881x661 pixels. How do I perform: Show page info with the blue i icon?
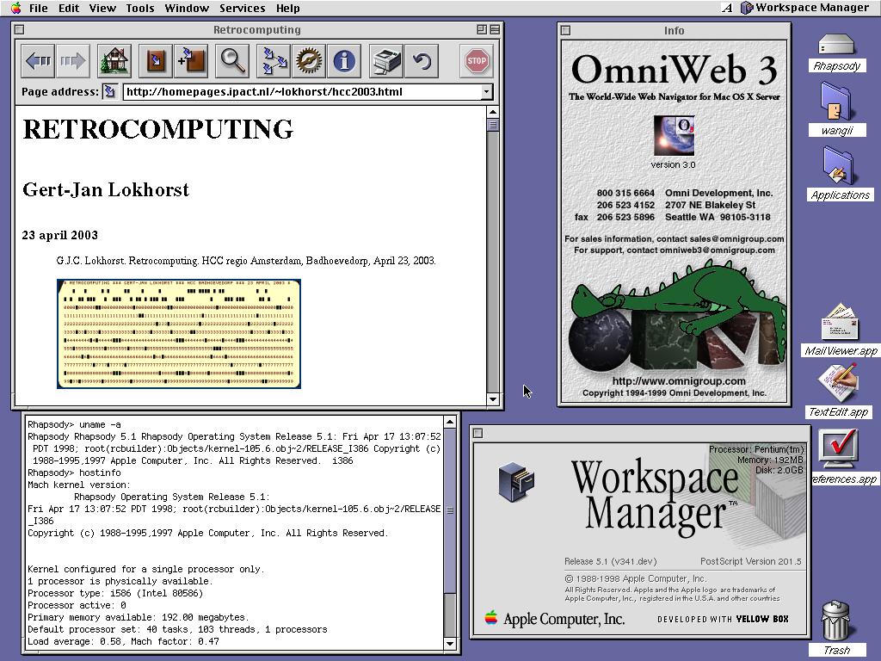point(344,61)
